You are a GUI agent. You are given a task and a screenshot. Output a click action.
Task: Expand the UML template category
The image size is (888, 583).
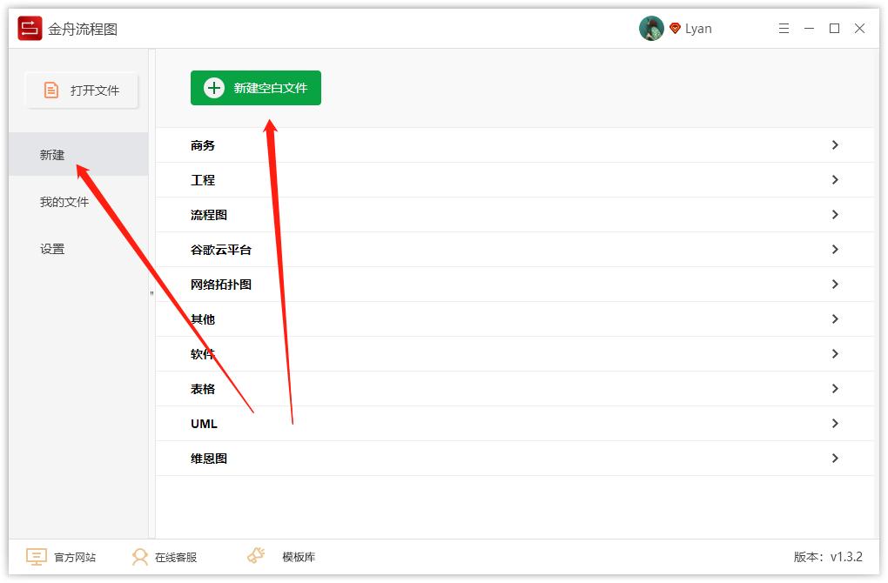coord(835,424)
